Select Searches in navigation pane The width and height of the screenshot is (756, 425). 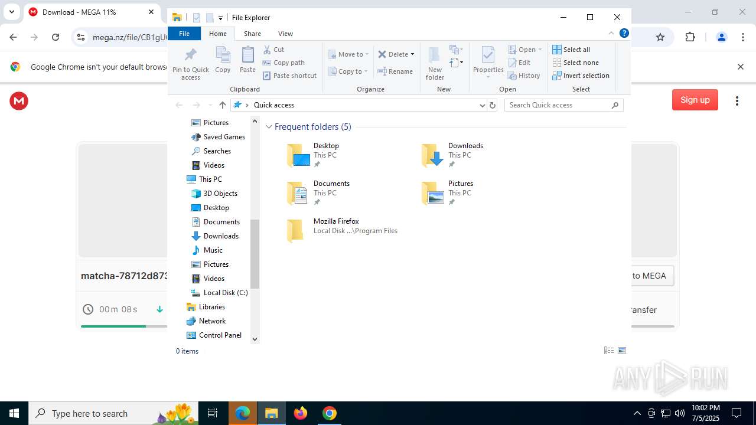click(211, 151)
